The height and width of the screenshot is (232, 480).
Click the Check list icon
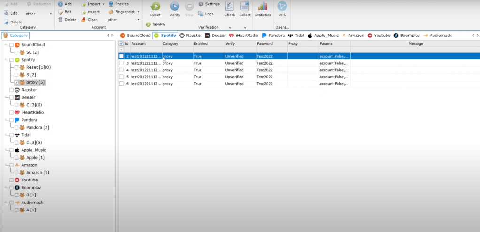point(230,7)
